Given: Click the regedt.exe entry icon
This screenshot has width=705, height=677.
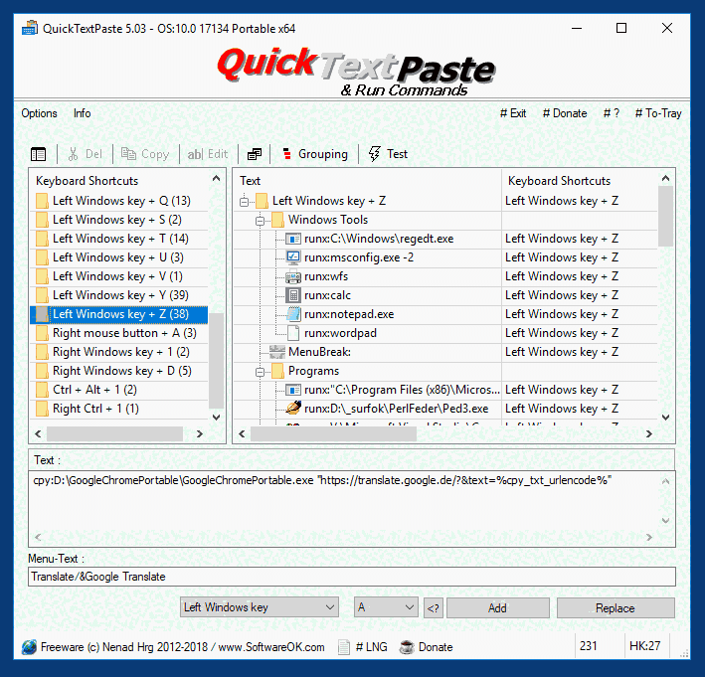Looking at the screenshot, I should (293, 239).
